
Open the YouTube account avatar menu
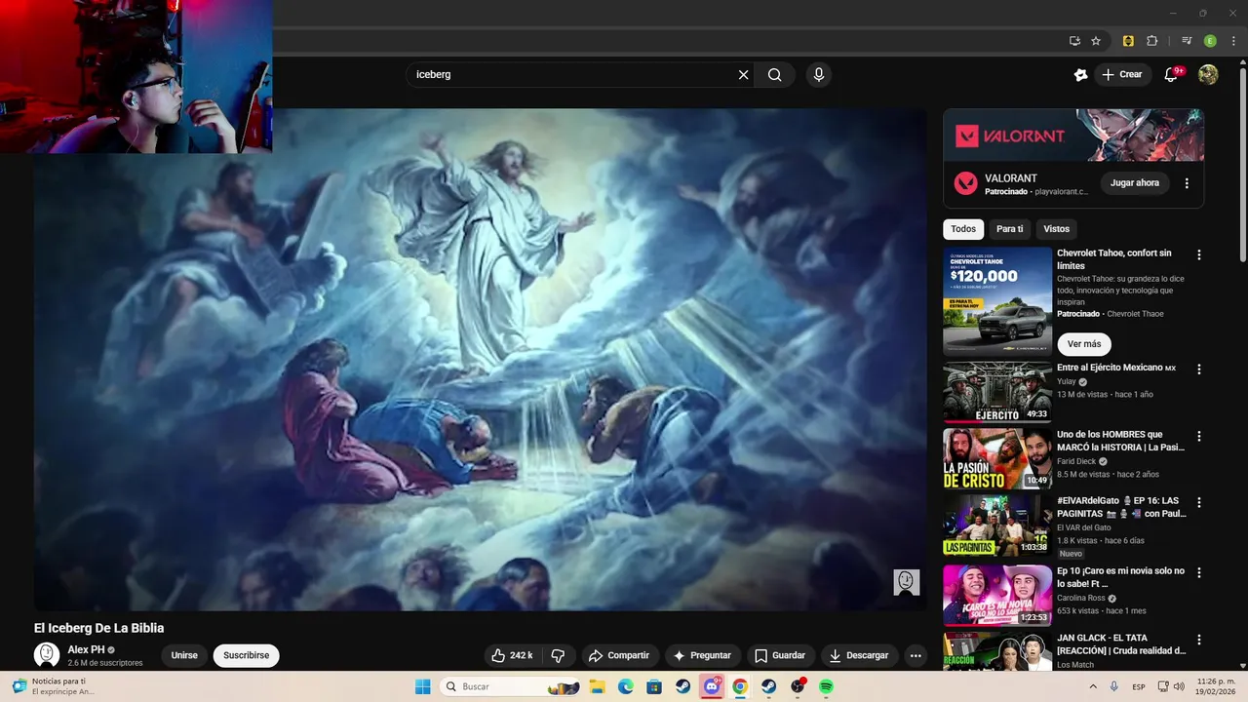1208,75
